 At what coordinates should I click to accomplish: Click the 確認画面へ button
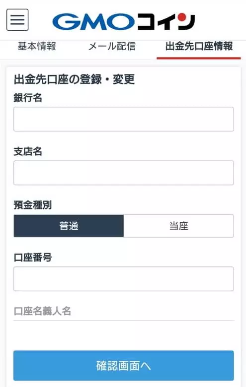pyautogui.click(x=124, y=366)
